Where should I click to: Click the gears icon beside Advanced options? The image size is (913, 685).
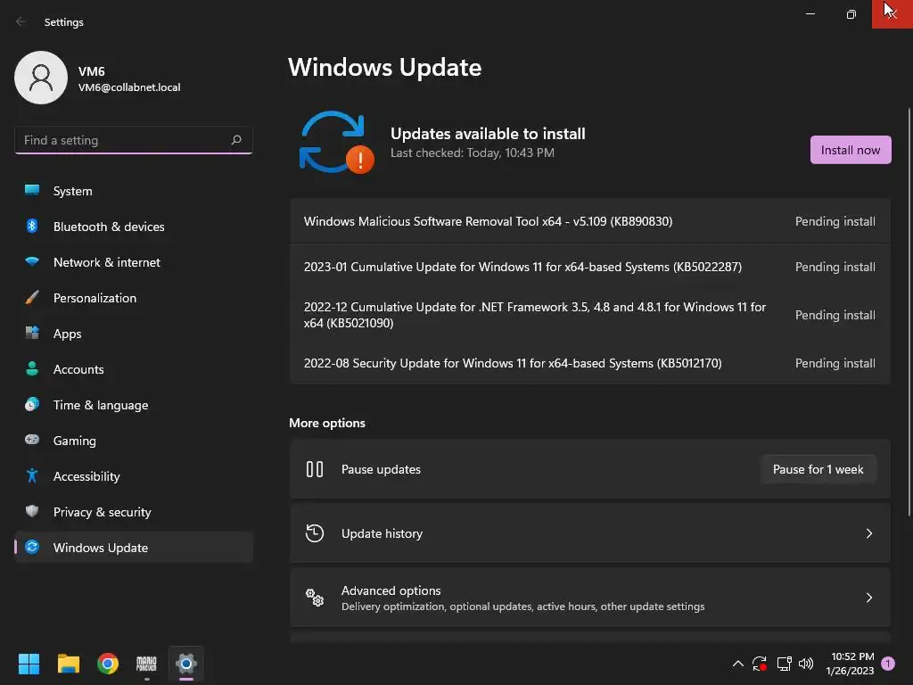pyautogui.click(x=315, y=597)
